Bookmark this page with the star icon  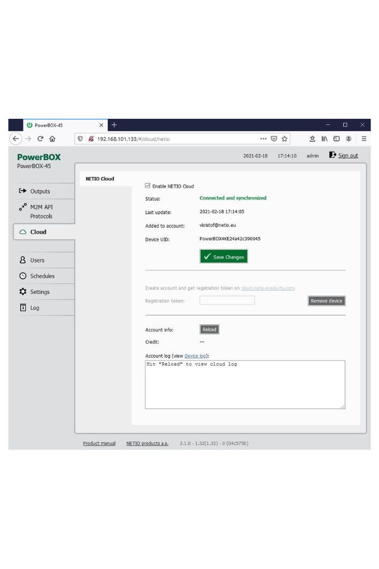[284, 139]
